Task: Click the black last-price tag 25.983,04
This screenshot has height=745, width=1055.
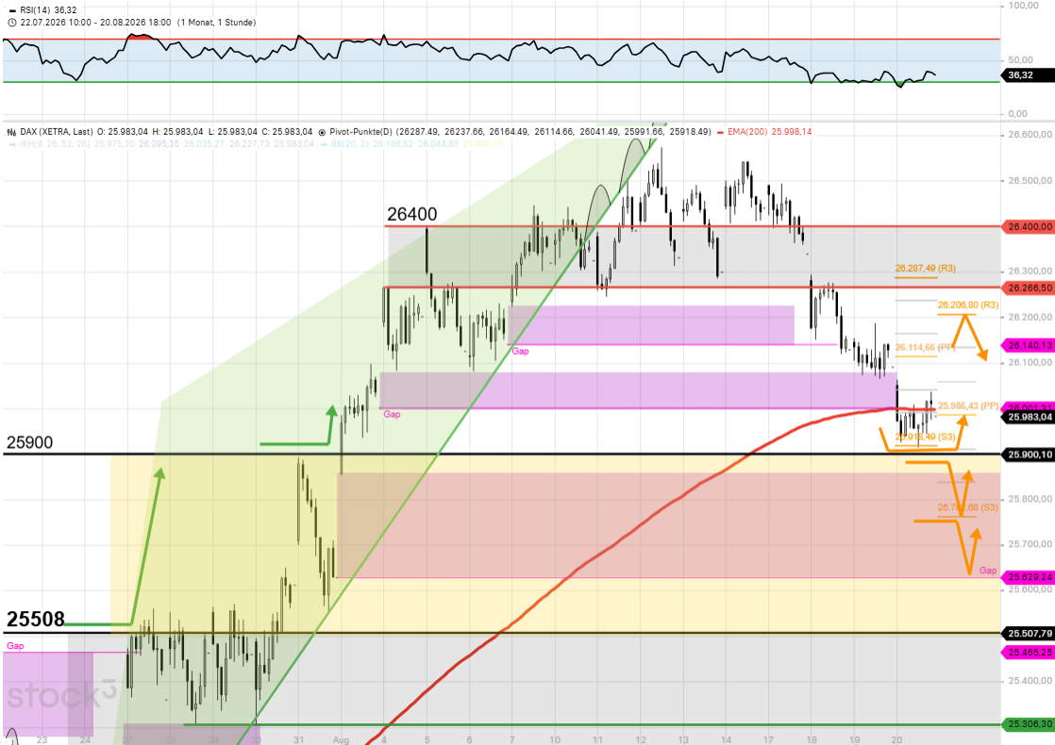Action: click(x=1030, y=418)
